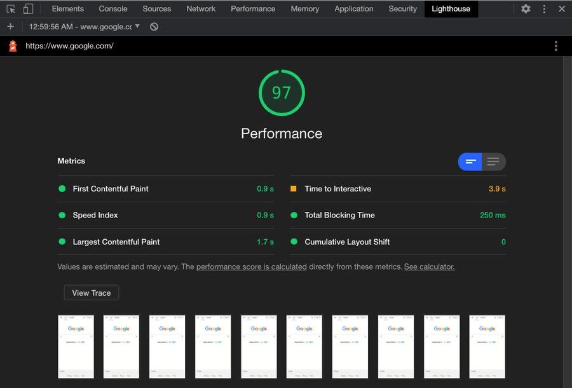Switch to the Elements tab
The height and width of the screenshot is (388, 572).
coord(68,9)
